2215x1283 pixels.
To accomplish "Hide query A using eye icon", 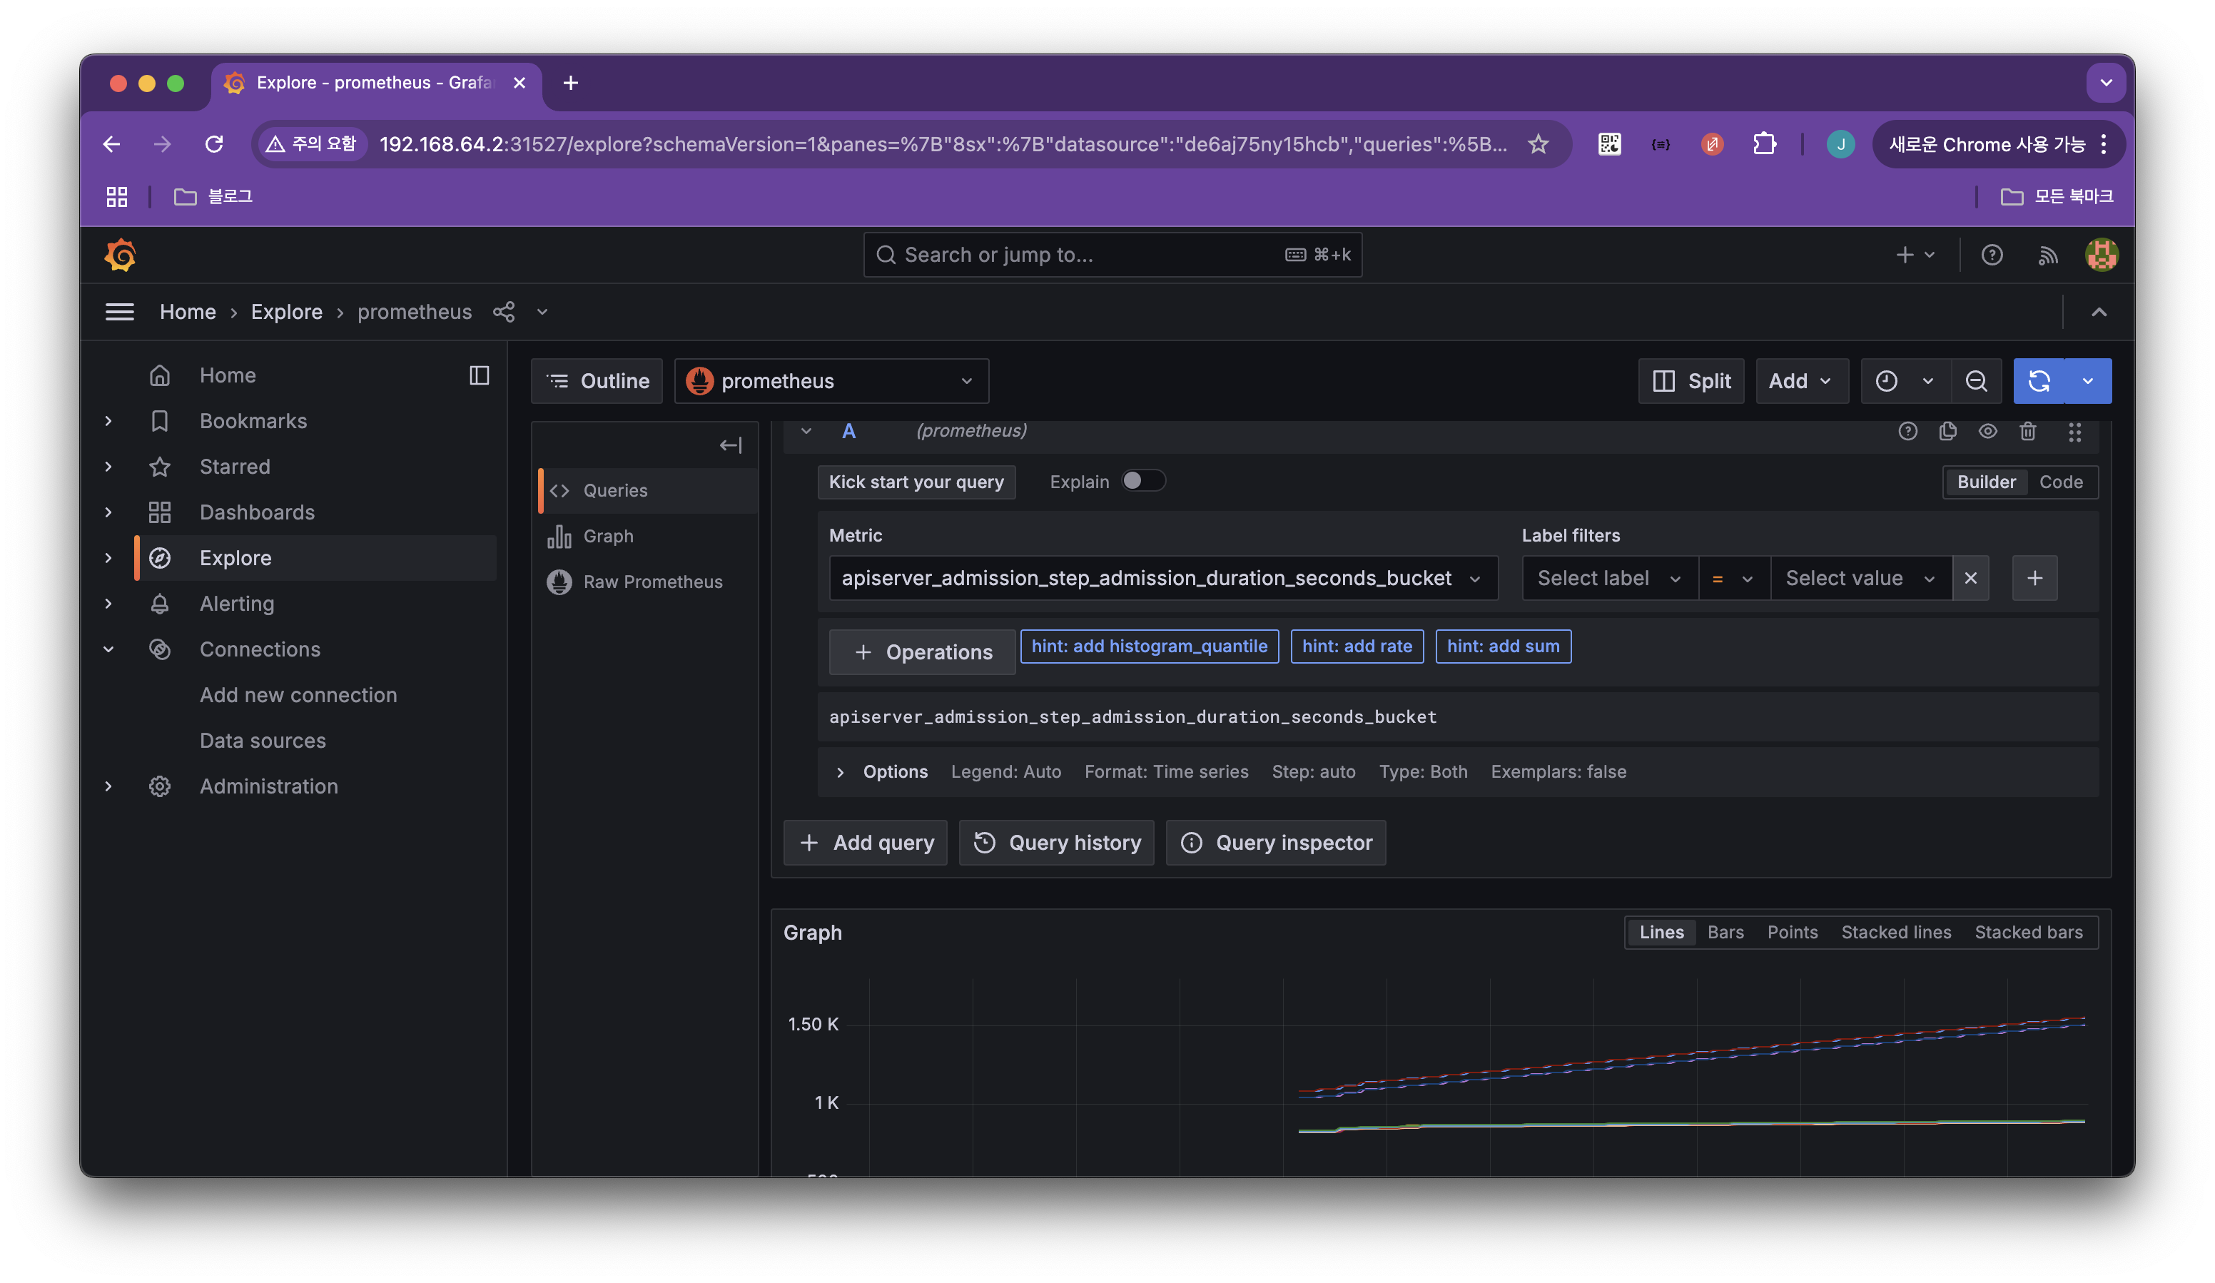I will click(1987, 430).
